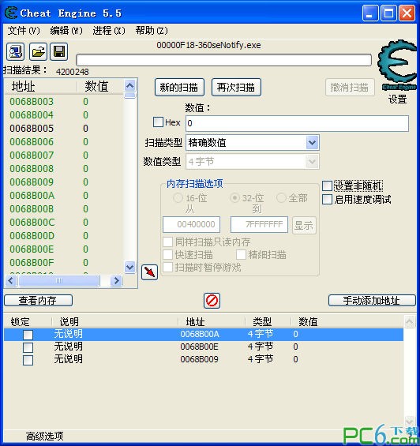Click the open folder load icon
420x446 pixels.
click(x=38, y=52)
